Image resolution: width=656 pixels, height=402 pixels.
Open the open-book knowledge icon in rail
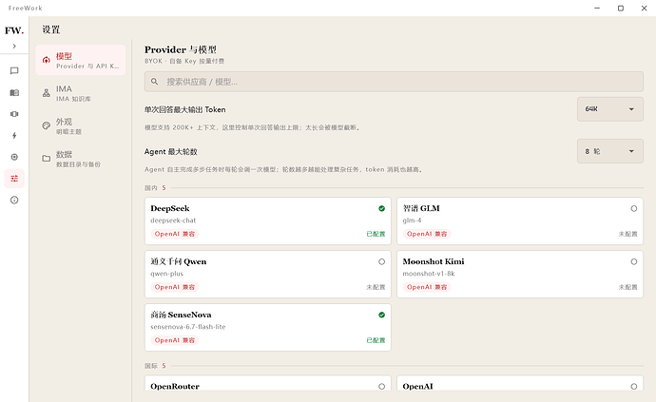point(14,92)
